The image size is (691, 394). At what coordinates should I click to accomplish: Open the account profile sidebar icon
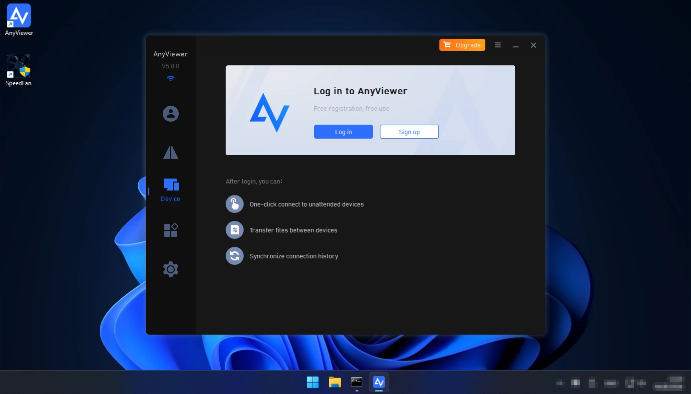click(x=171, y=114)
